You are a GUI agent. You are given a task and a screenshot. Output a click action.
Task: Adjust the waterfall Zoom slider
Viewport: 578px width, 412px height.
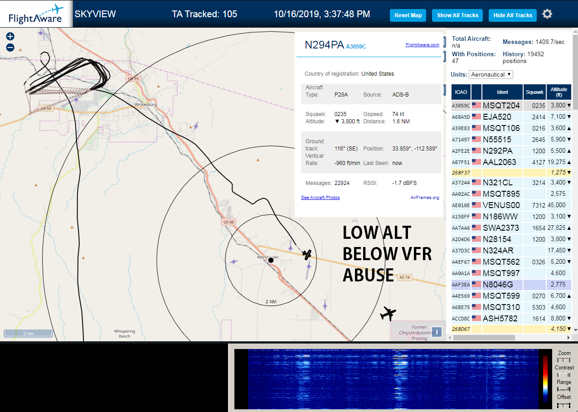[564, 359]
